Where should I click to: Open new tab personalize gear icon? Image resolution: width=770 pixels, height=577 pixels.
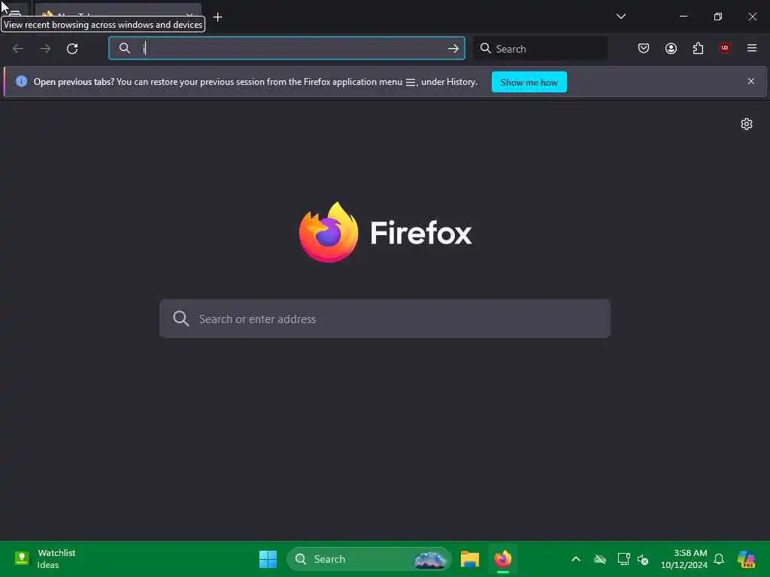(747, 124)
